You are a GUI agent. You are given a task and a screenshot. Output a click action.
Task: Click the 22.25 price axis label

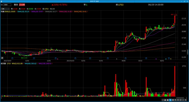184,19
